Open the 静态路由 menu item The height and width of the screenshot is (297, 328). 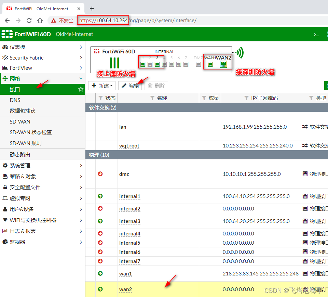[42, 154]
